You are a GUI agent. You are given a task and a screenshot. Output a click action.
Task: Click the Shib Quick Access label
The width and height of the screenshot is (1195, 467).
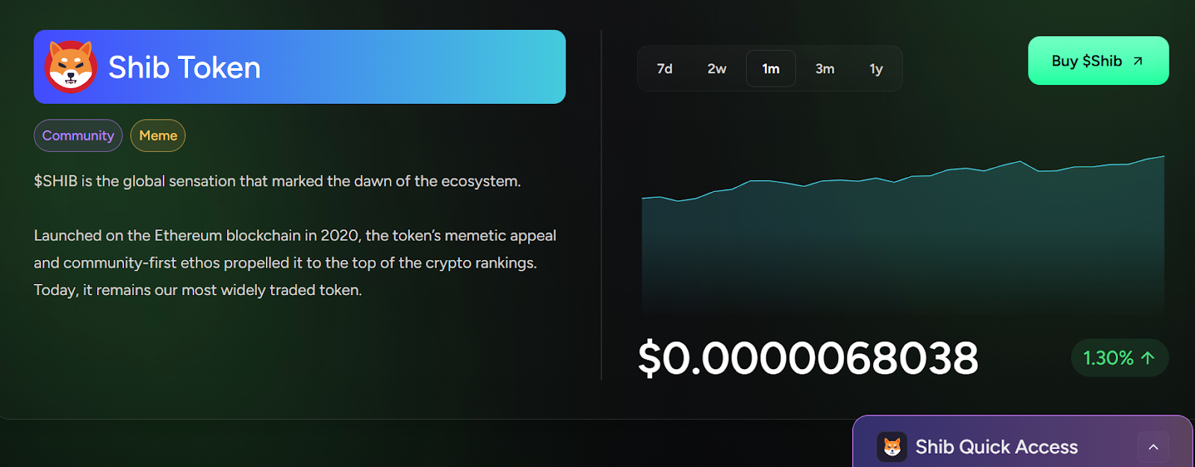click(996, 447)
